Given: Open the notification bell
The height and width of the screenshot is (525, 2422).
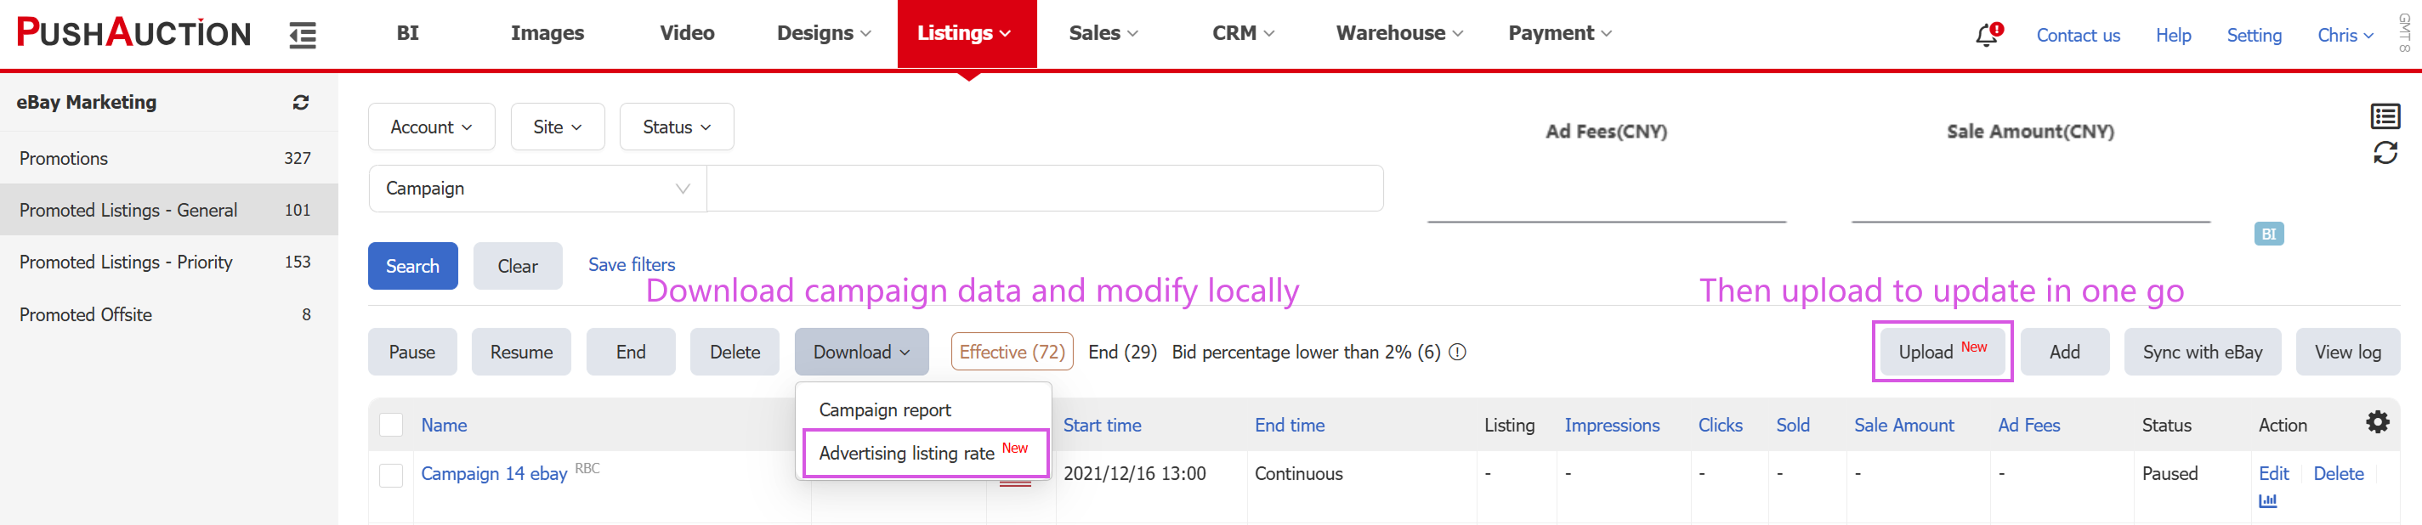Looking at the screenshot, I should pos(1986,35).
